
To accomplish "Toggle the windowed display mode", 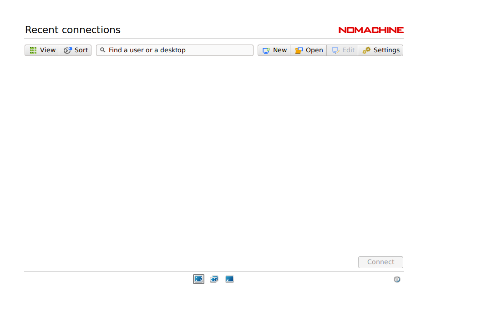I will tap(229, 279).
